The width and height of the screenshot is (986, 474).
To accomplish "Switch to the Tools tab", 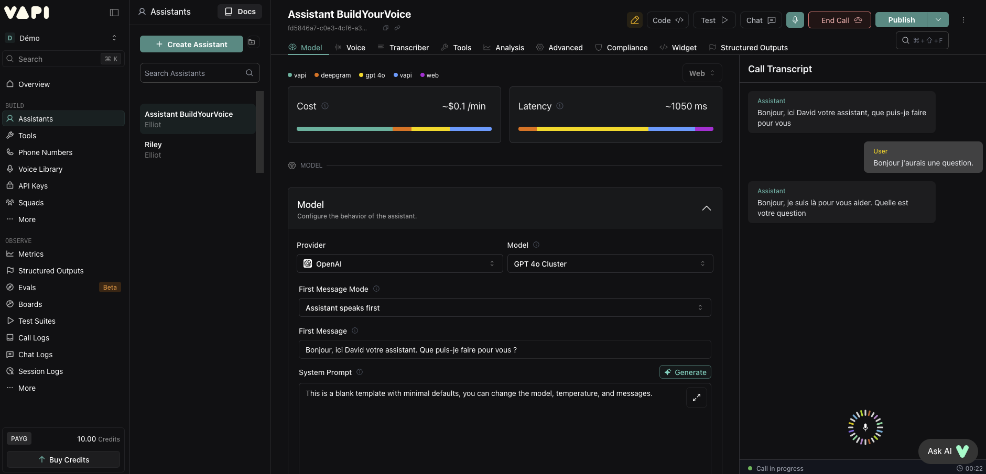I will (456, 48).
